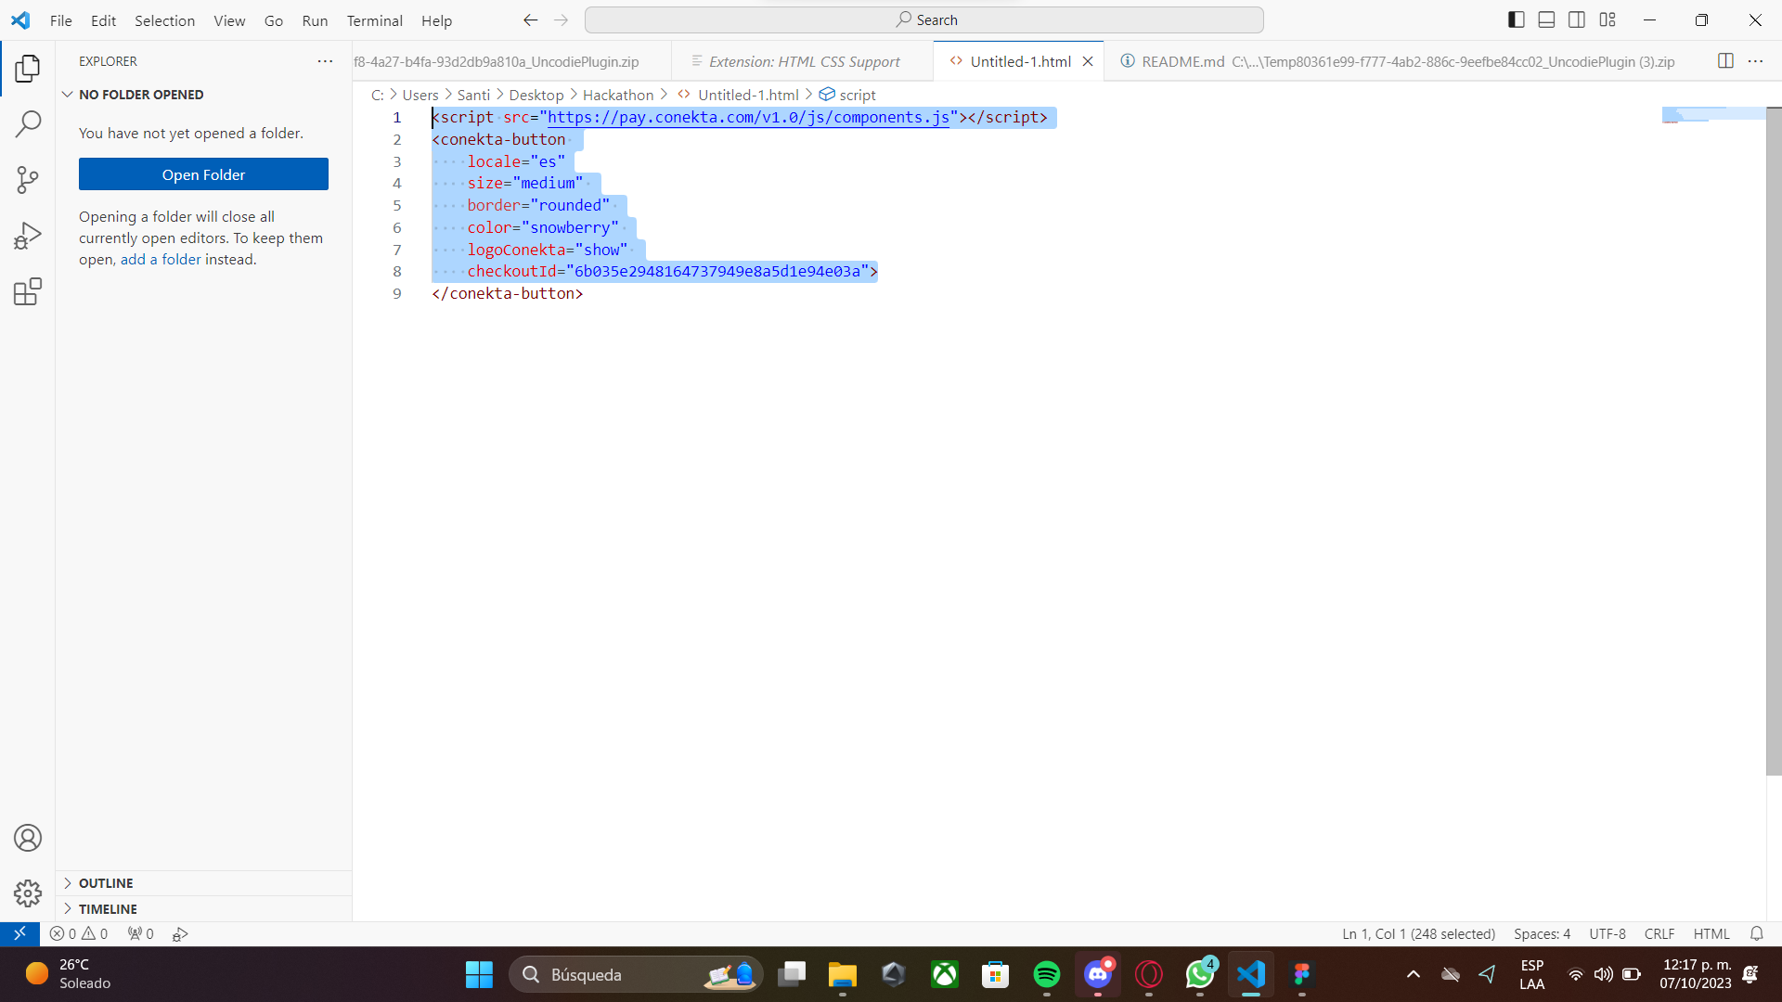
Task: Open notifications bell in status bar
Action: (x=1756, y=933)
